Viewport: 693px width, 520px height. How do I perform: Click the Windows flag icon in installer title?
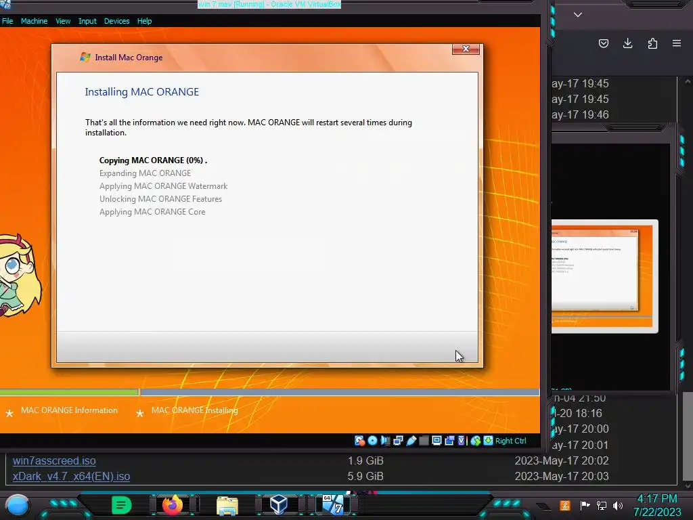click(85, 57)
